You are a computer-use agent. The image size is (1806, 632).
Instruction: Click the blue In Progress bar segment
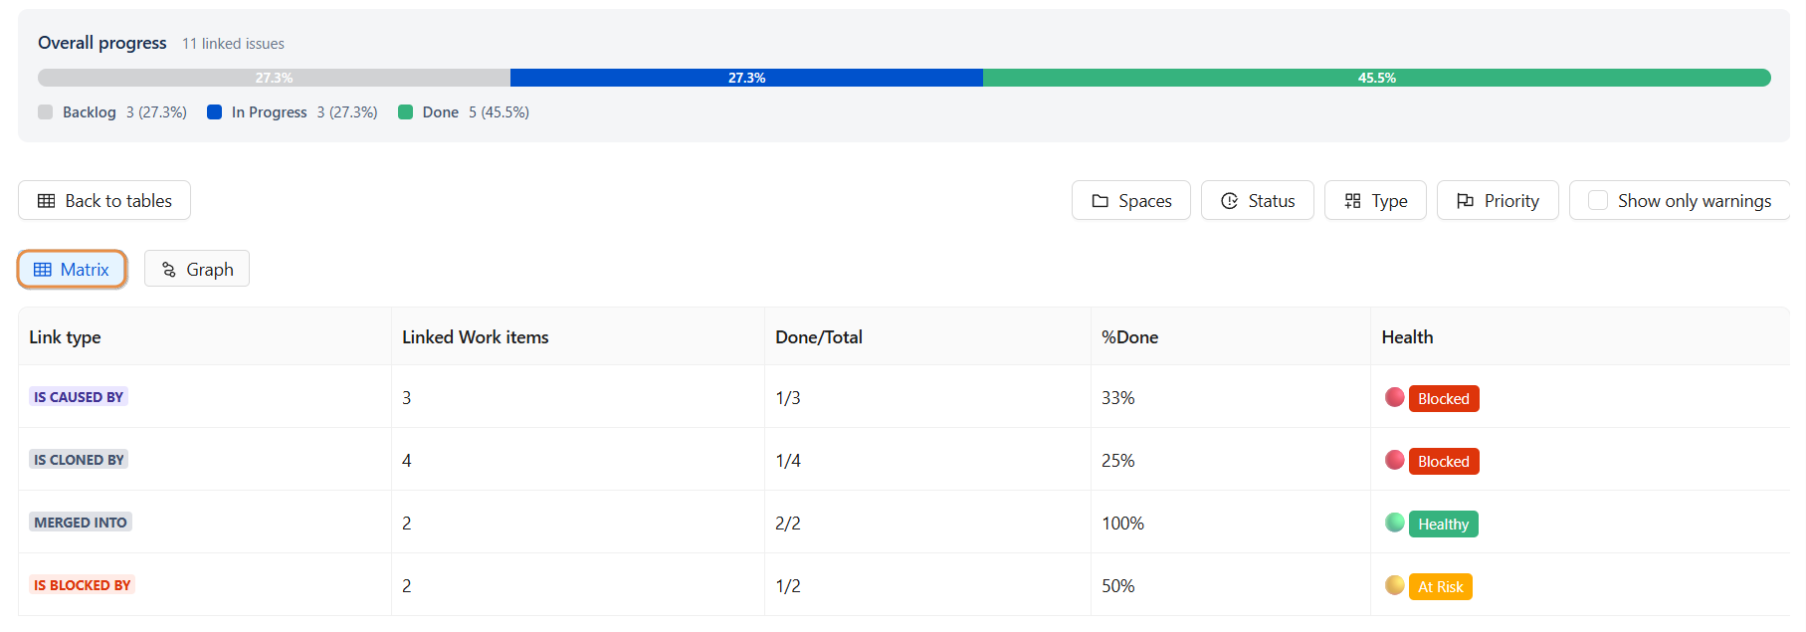[746, 78]
